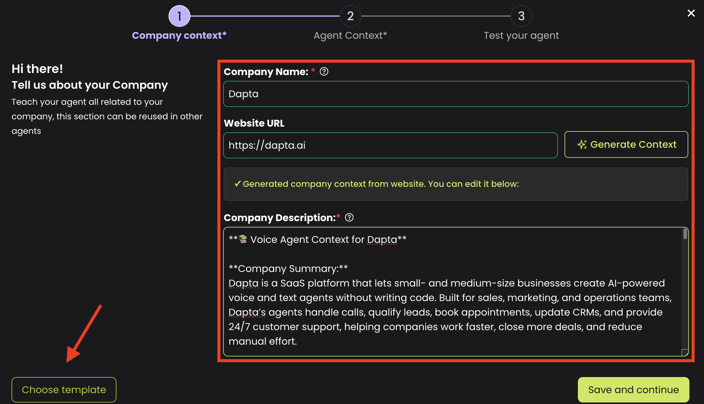Jump to step 2 circle

coord(350,16)
